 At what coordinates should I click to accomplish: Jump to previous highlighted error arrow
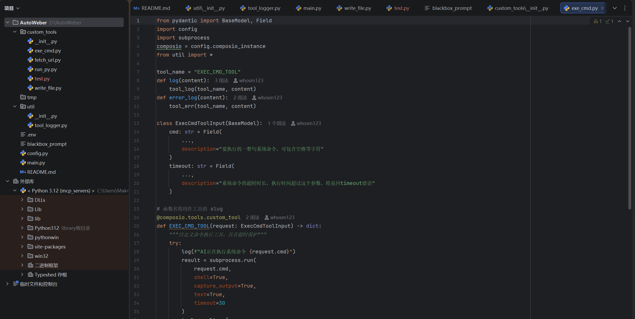coord(619,21)
